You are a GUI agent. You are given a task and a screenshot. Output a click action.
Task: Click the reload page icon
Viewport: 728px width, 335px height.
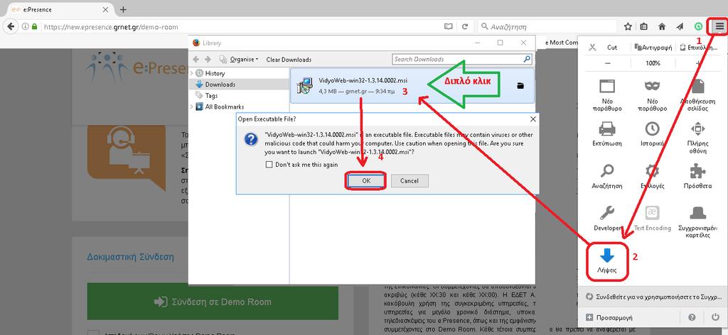pos(464,27)
